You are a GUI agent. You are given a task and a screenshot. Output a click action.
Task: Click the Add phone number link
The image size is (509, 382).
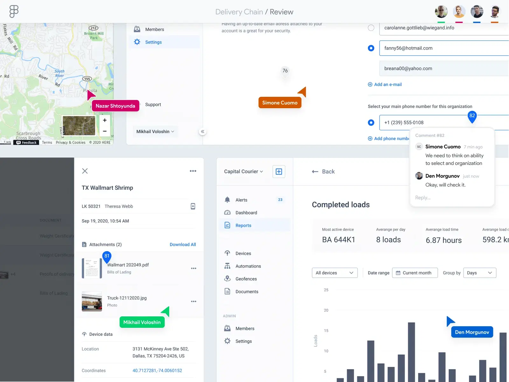tap(388, 138)
